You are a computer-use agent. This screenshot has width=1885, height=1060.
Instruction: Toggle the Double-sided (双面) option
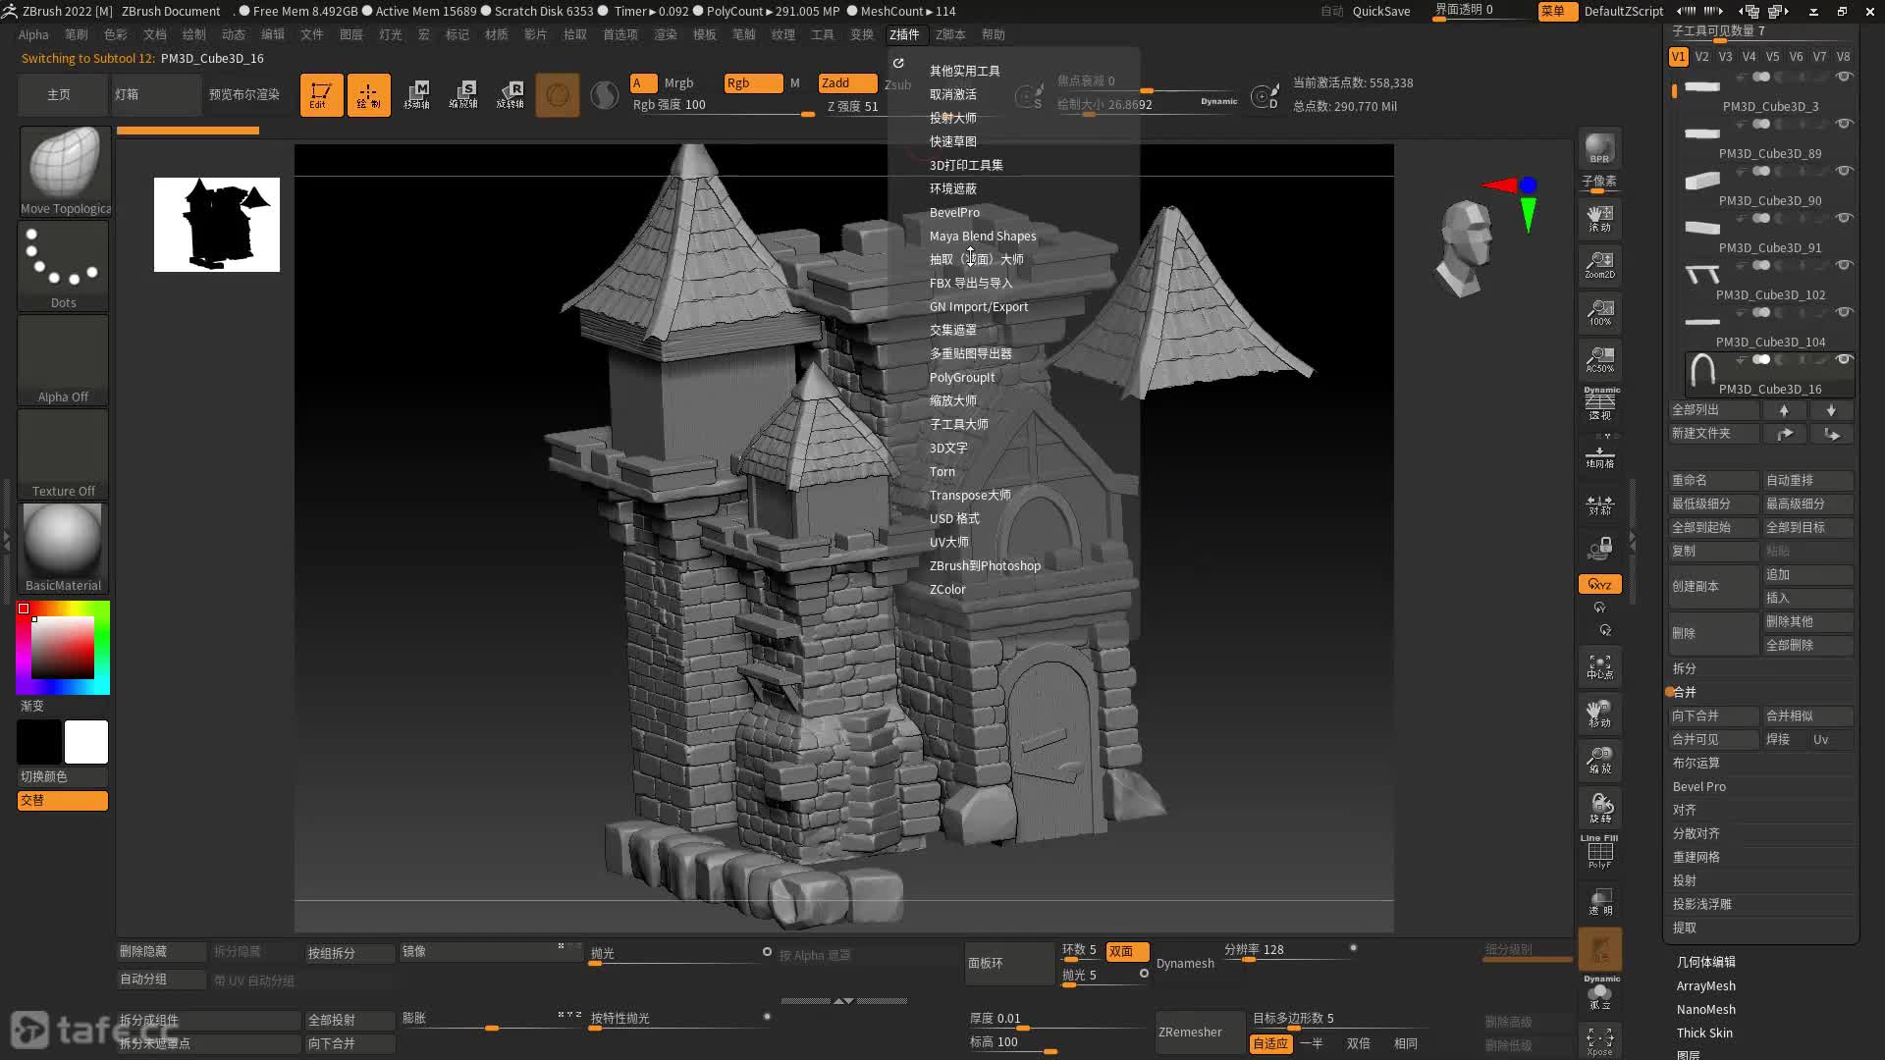pos(1127,951)
